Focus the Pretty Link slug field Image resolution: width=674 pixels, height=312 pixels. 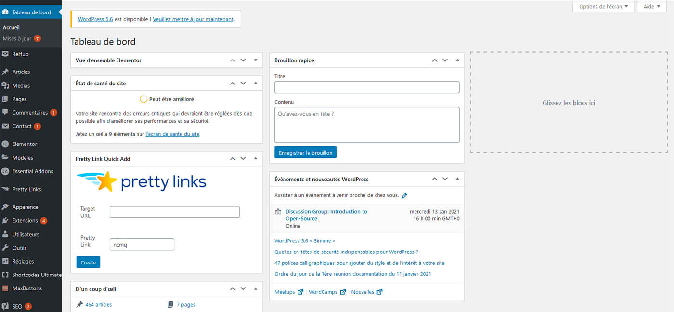pos(142,244)
